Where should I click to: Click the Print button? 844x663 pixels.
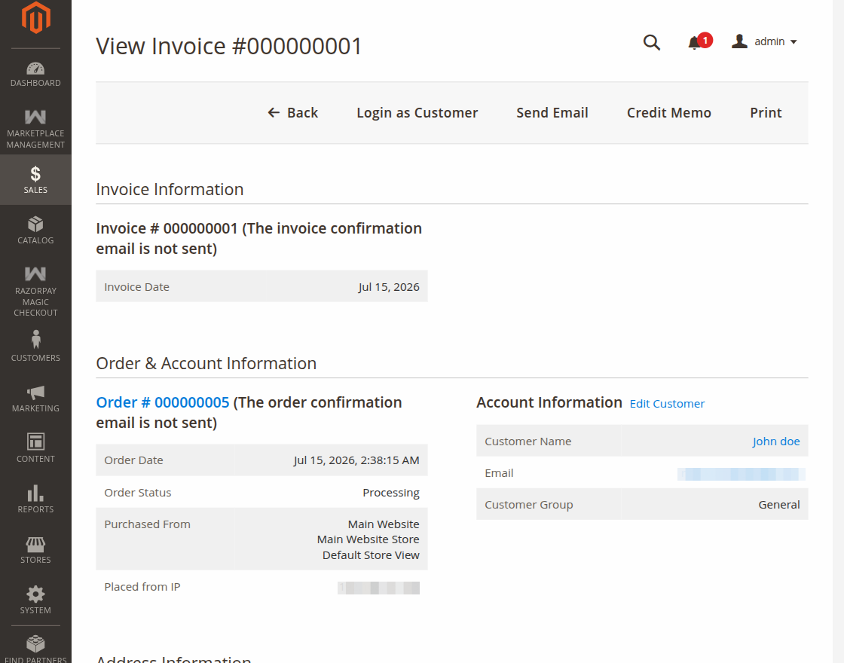click(x=766, y=112)
